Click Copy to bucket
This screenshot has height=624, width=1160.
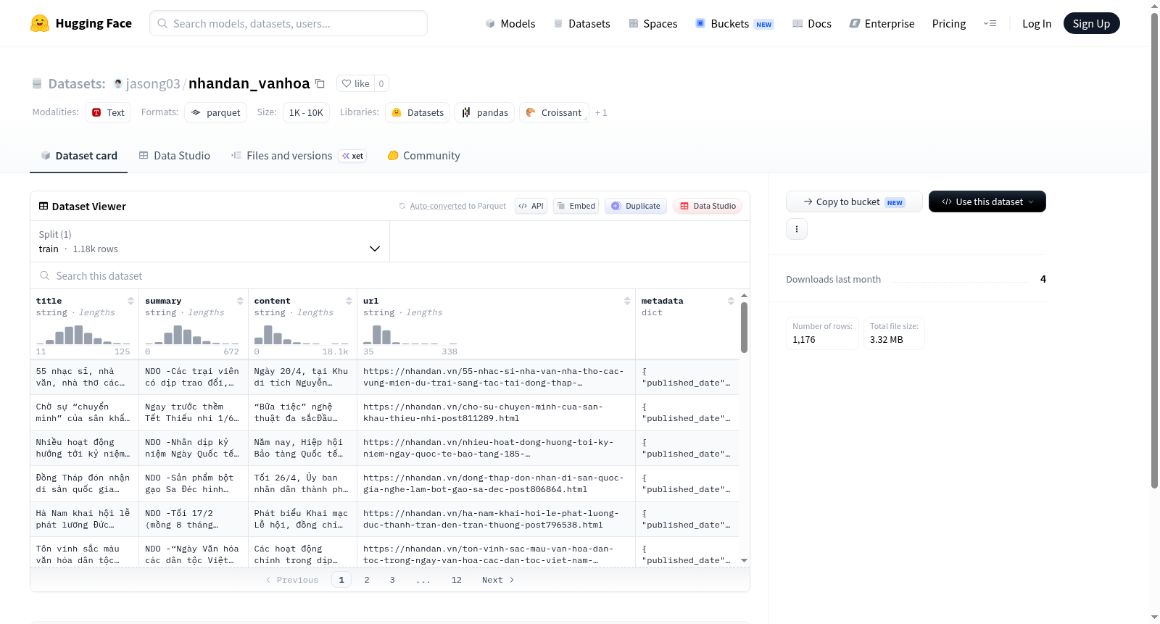[854, 201]
